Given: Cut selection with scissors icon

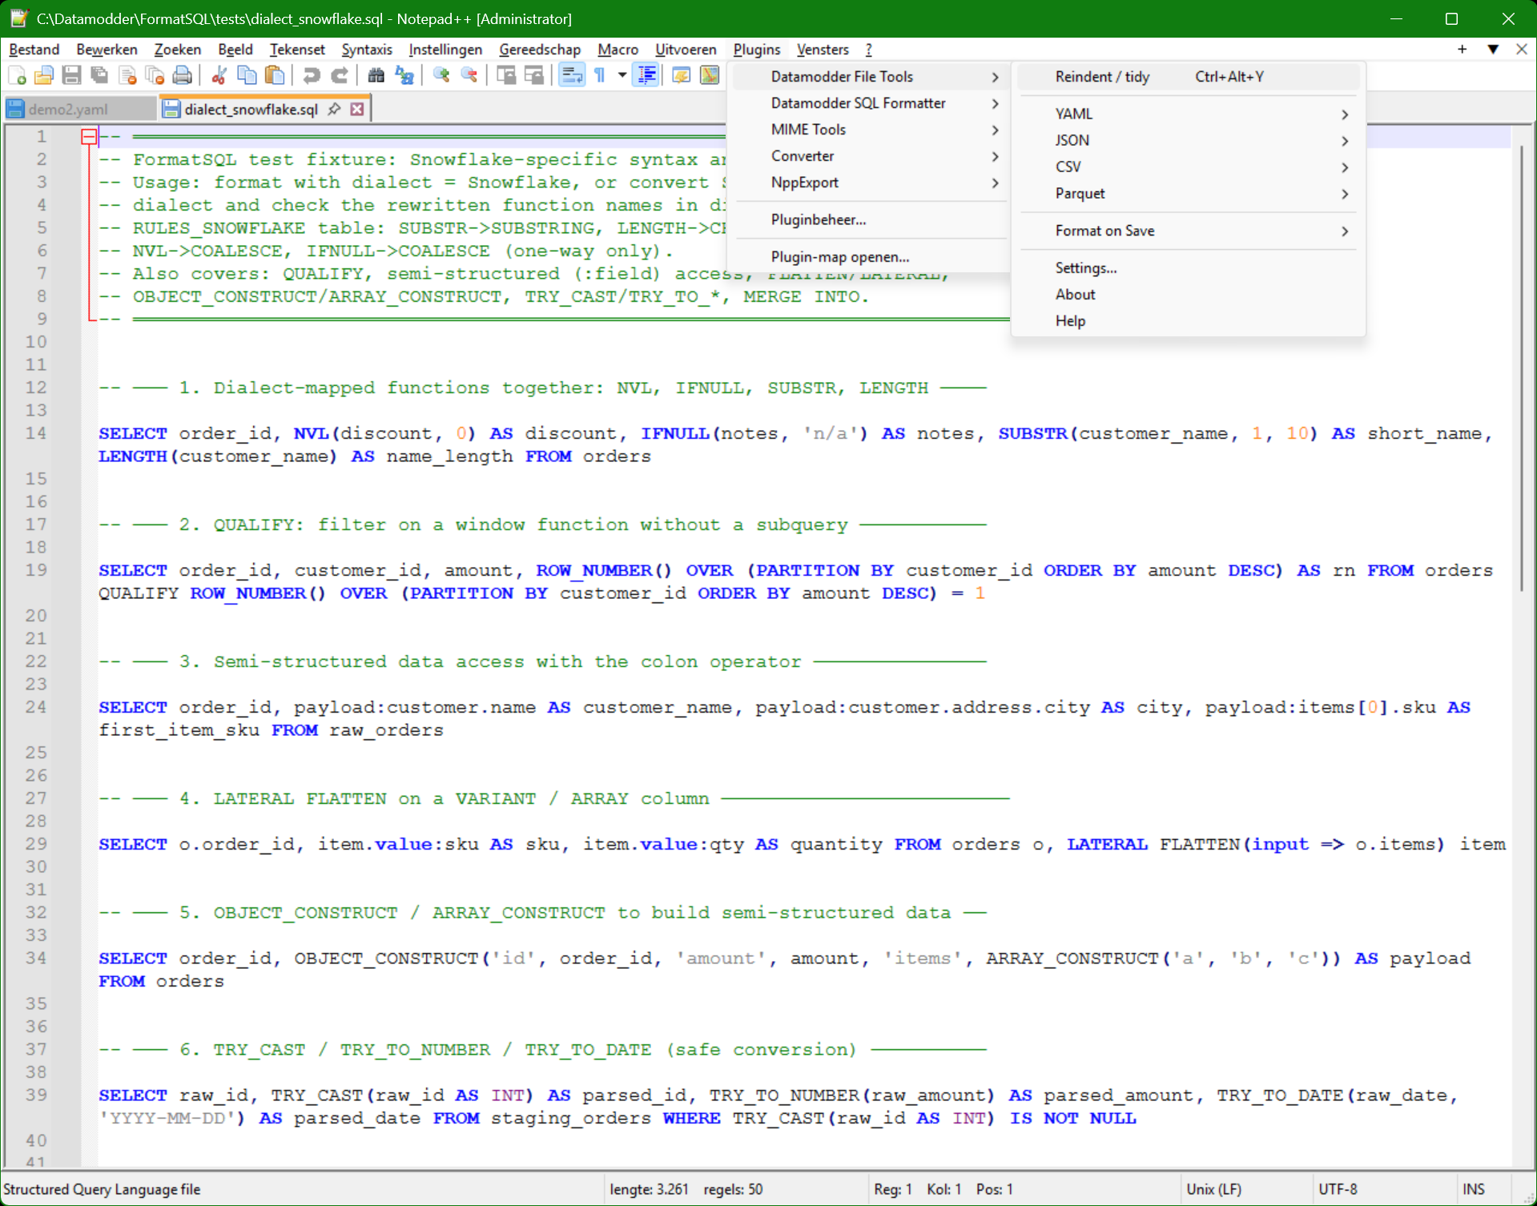Looking at the screenshot, I should click(218, 75).
